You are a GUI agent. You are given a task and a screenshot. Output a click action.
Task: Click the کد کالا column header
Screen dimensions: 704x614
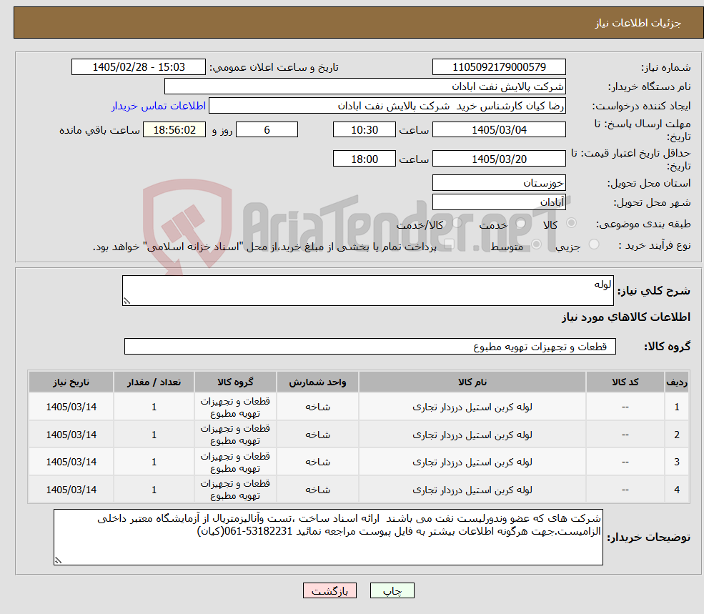pos(625,382)
